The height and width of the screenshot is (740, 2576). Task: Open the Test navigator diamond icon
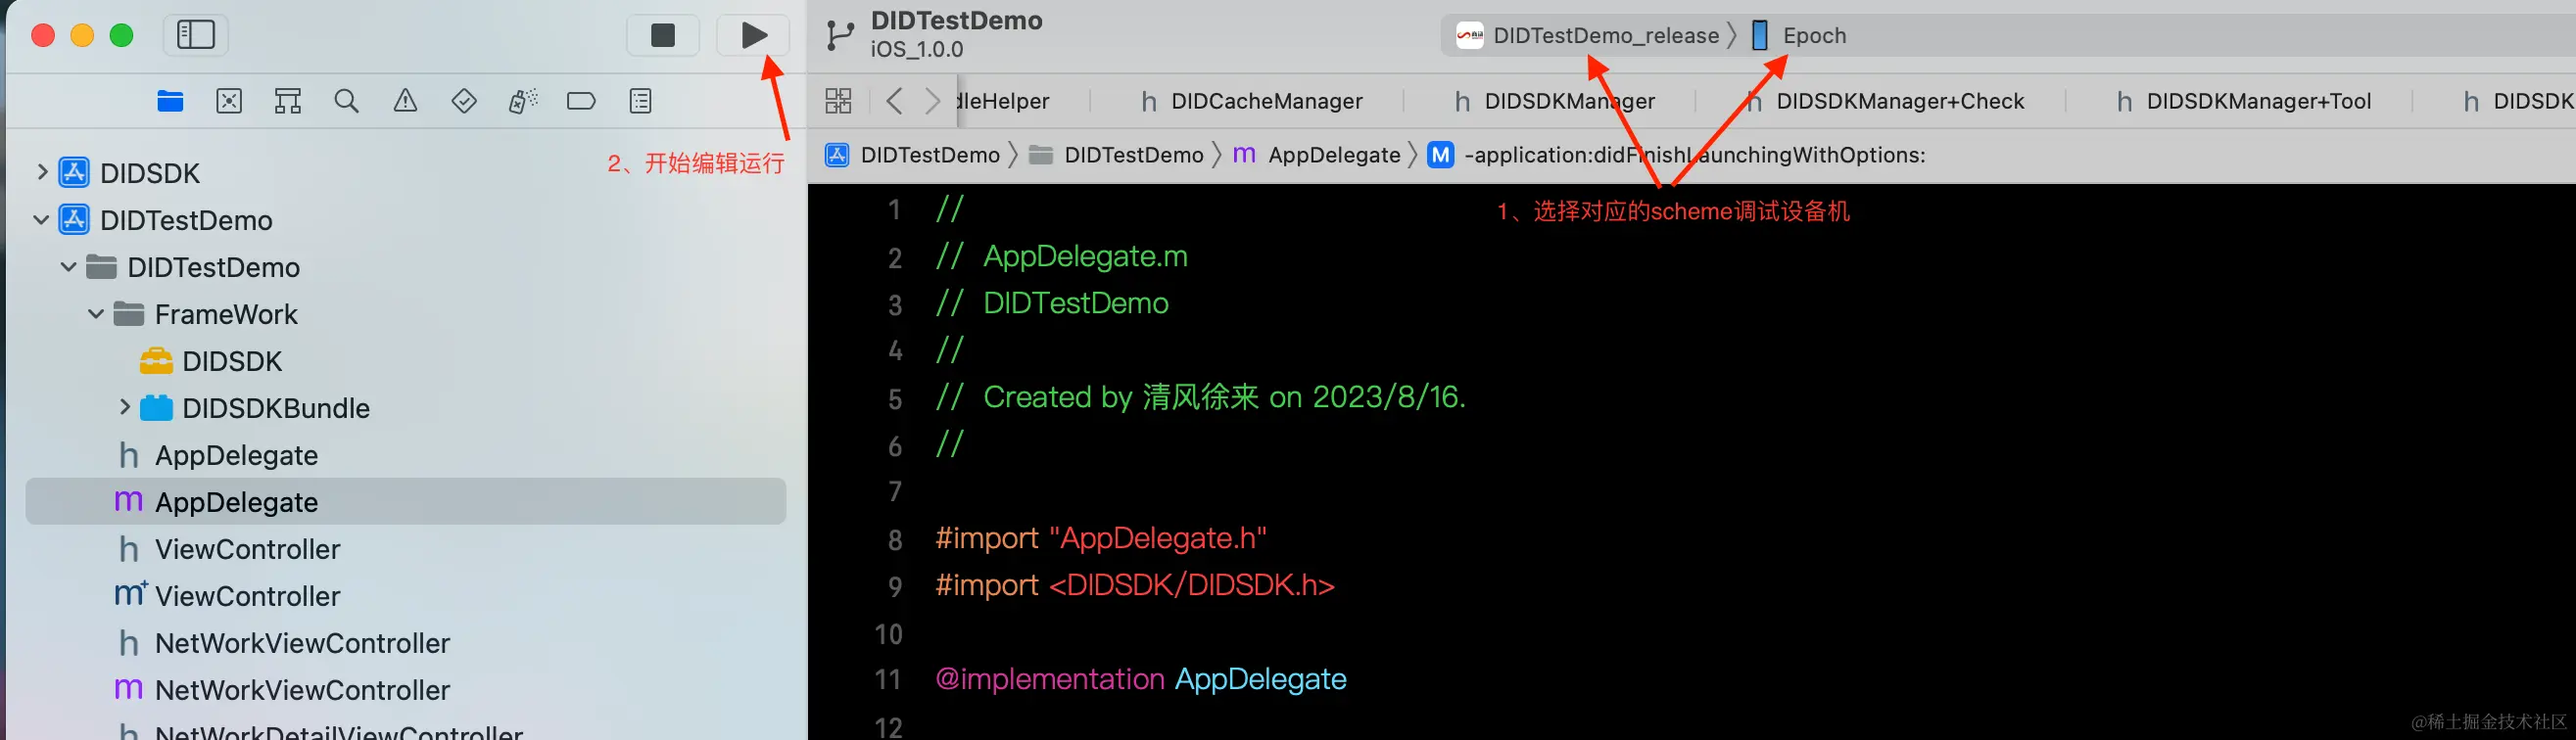click(x=464, y=101)
